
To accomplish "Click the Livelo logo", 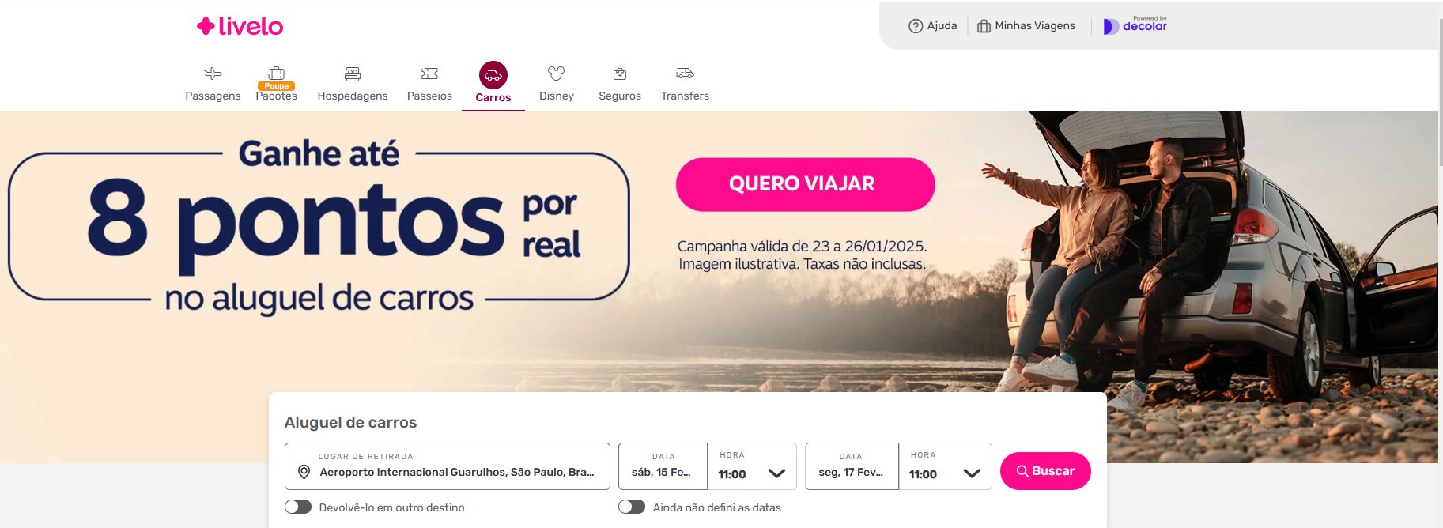I will point(240,26).
